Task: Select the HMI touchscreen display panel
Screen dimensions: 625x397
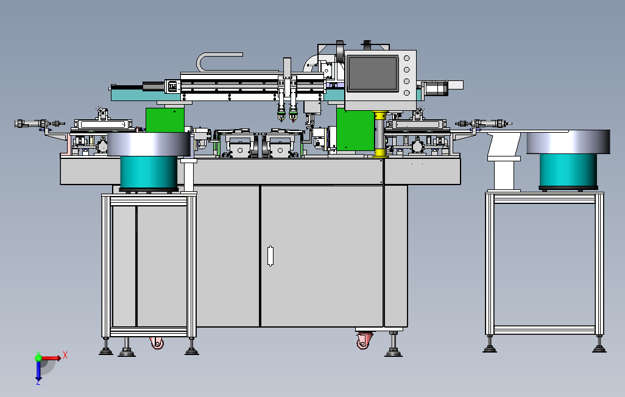Action: (x=372, y=73)
